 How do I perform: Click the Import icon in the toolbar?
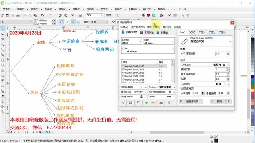click(60, 15)
